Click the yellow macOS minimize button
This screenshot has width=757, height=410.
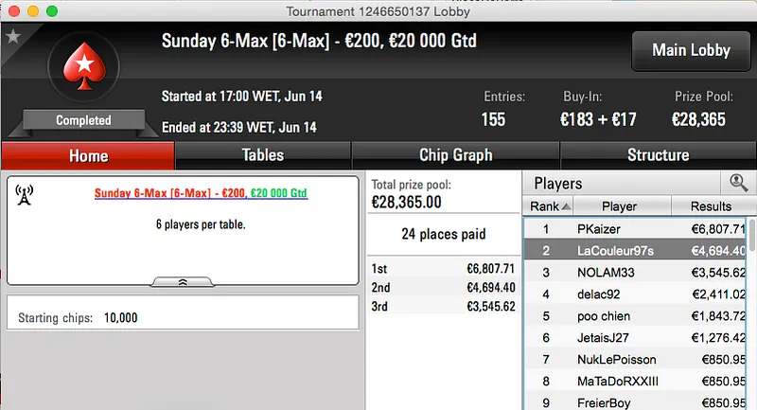click(32, 10)
